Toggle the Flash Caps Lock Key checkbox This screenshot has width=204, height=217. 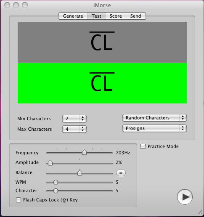click(x=19, y=200)
